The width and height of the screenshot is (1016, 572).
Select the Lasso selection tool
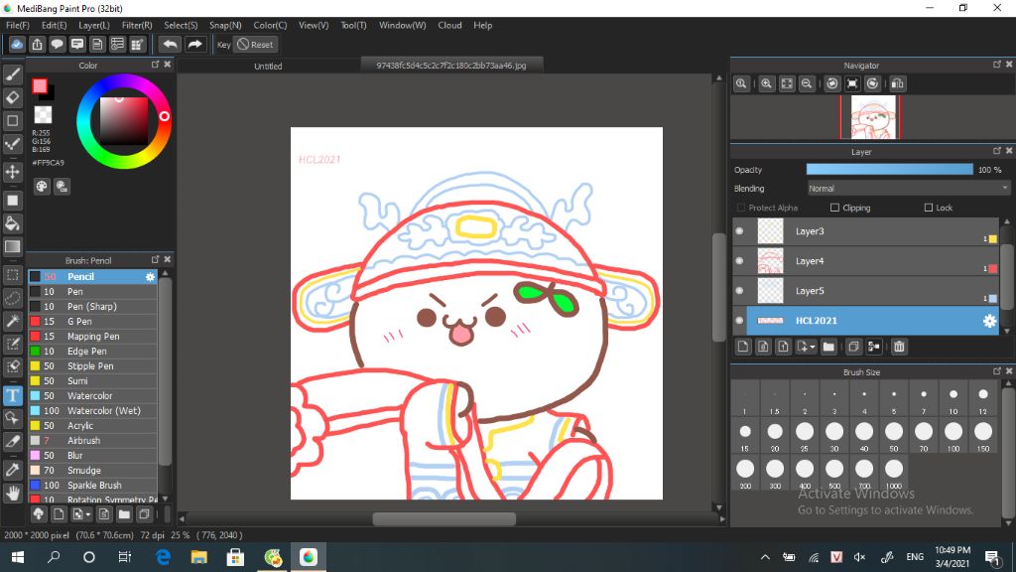pos(12,298)
